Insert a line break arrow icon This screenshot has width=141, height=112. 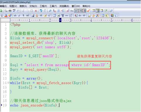click(19, 16)
